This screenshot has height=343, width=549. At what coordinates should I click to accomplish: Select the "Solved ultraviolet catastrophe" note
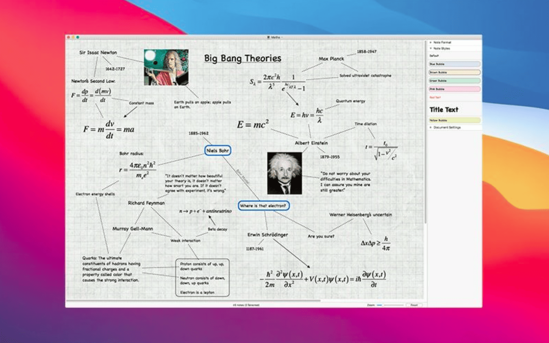tap(365, 75)
